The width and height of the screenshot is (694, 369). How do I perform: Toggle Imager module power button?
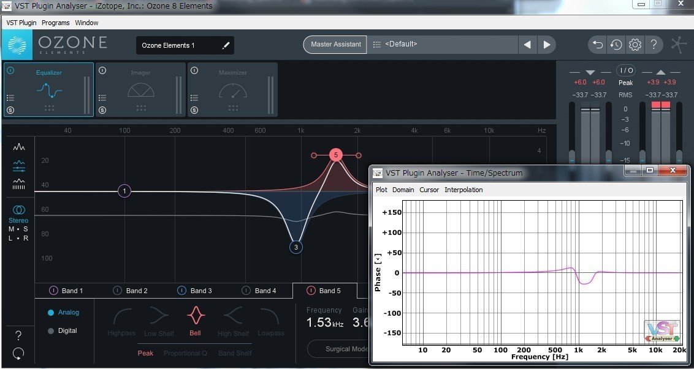point(102,70)
